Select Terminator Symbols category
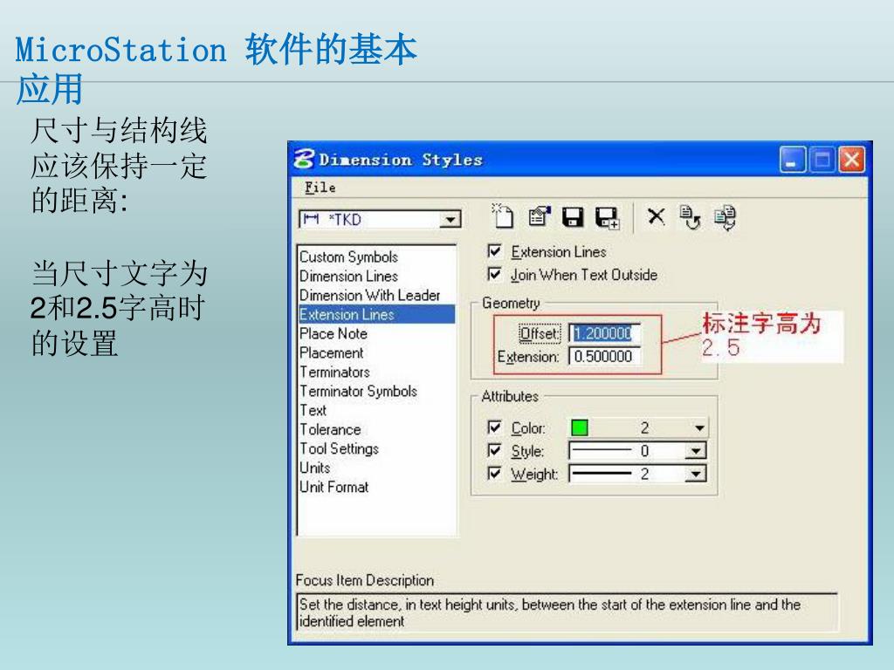 click(377, 392)
